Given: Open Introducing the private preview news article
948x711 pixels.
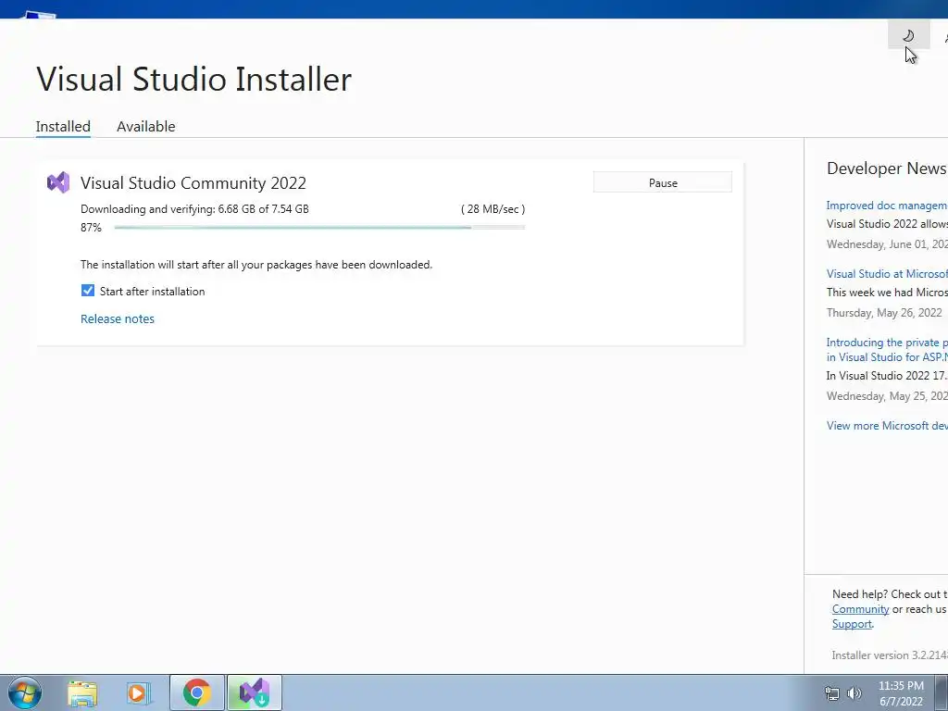Looking at the screenshot, I should (x=887, y=349).
